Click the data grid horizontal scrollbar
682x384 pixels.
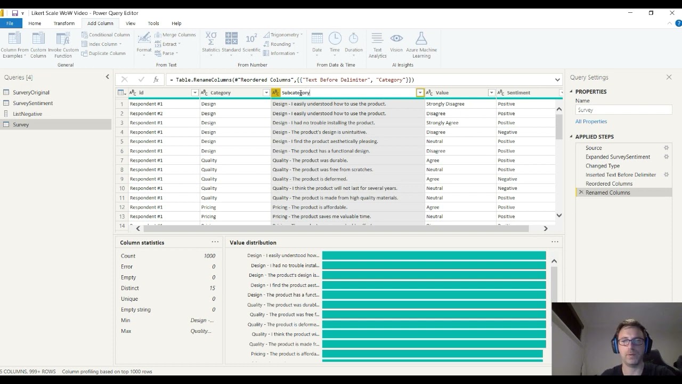tap(336, 228)
